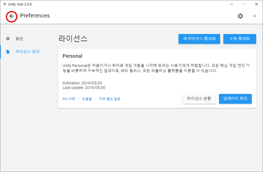Click the Unity Hub logo in title bar
This screenshot has width=263, height=172.
pyautogui.click(x=5, y=4)
